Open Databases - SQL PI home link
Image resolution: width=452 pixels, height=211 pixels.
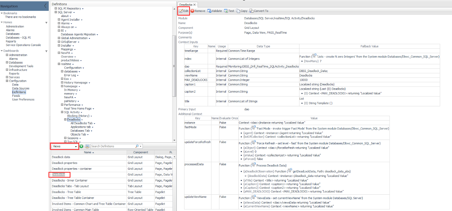point(18,38)
